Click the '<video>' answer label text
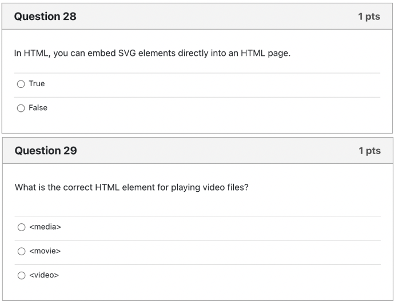The width and height of the screenshot is (395, 302). [x=44, y=275]
